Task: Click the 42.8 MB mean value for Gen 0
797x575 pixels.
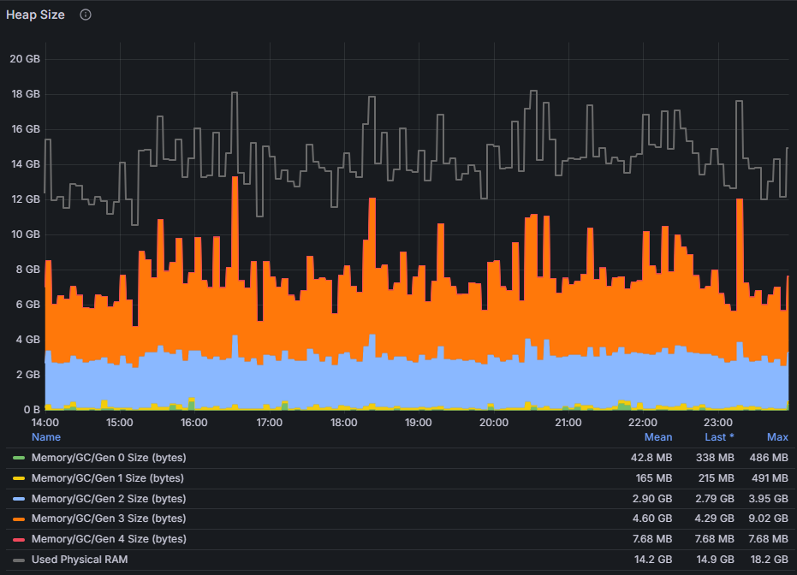Action: 651,458
